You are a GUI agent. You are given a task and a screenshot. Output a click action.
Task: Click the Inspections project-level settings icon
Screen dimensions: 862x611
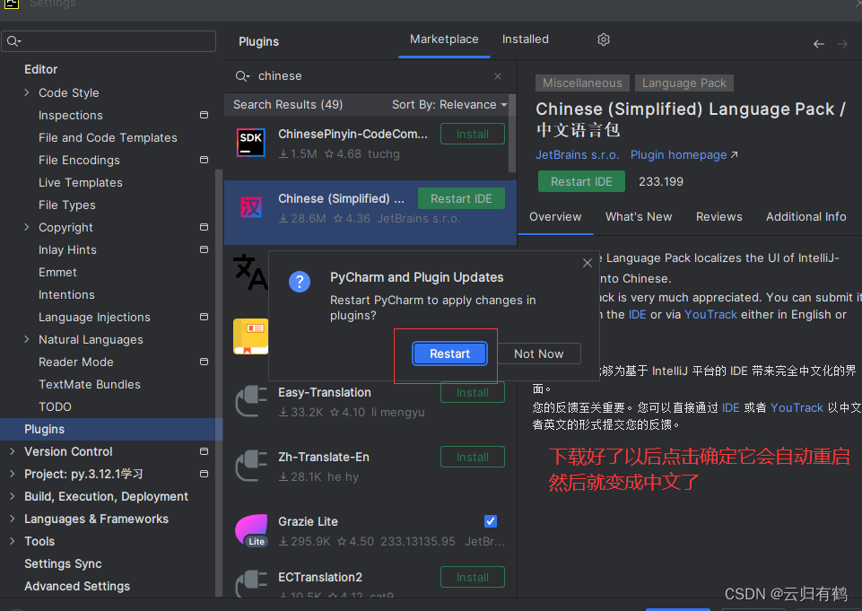[204, 115]
